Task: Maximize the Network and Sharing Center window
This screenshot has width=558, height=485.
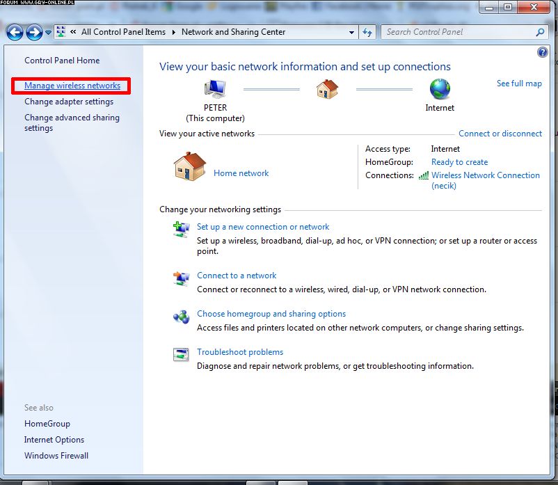Action: pyautogui.click(x=508, y=8)
